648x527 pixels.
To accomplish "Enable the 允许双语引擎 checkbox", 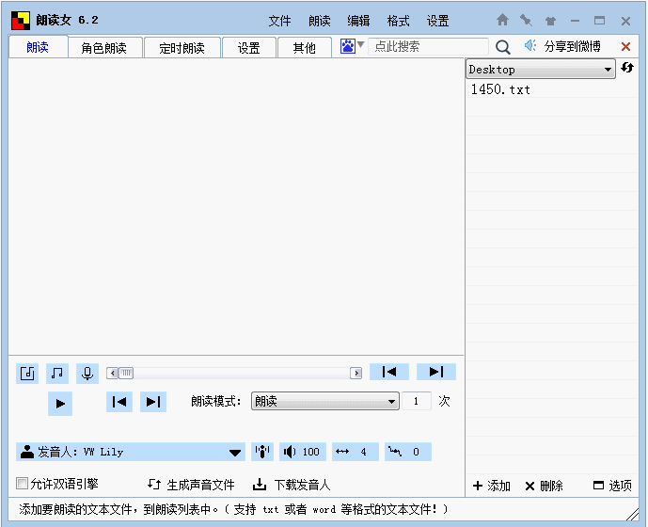I will click(23, 484).
